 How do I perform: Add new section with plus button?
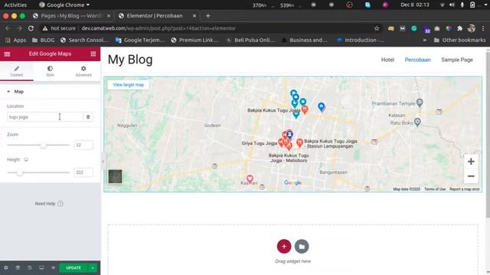coord(284,246)
